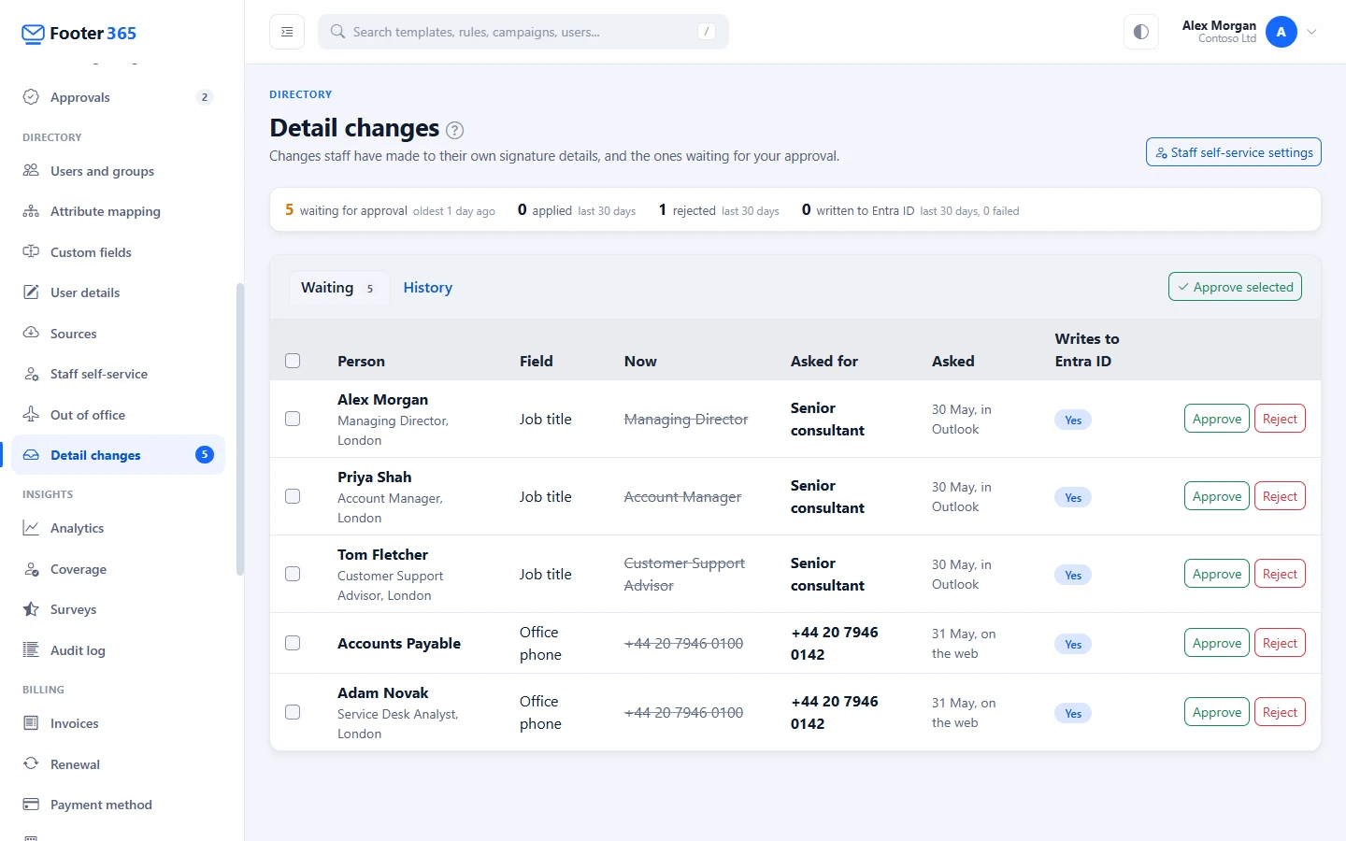
Task: Click the Invoices icon in sidebar
Action: pyautogui.click(x=31, y=723)
